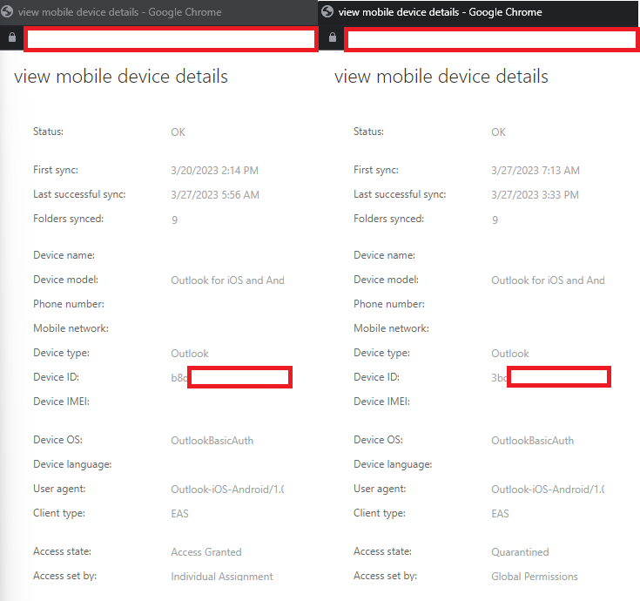Click right window OutlookBasicAuth Device OS value
The width and height of the screenshot is (640, 601).
click(533, 441)
